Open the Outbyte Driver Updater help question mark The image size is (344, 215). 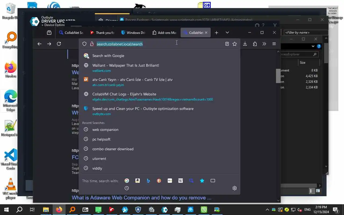(263, 25)
